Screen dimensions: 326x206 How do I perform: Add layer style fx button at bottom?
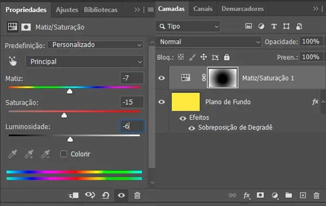point(247,195)
